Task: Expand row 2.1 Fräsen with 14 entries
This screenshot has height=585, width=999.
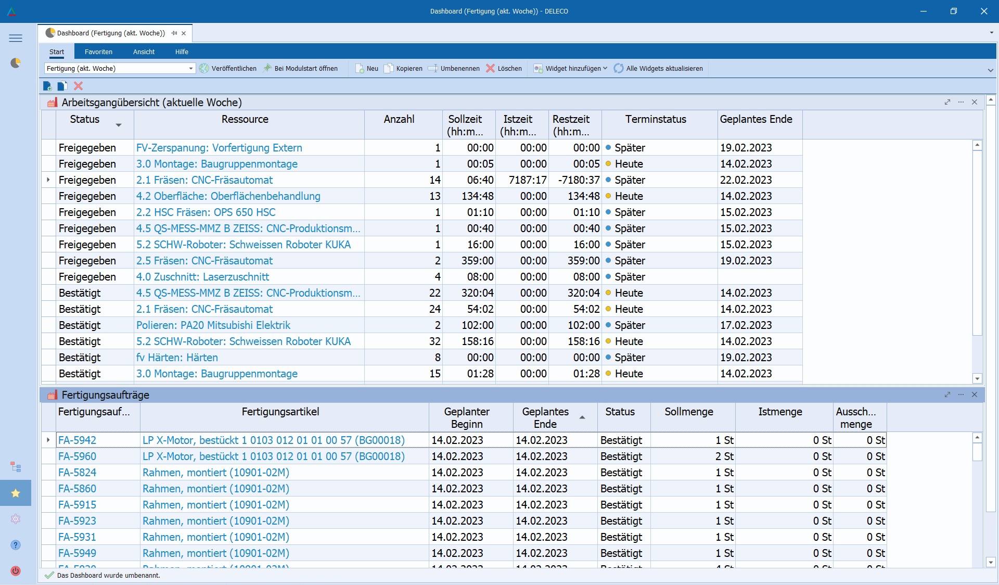Action: 48,180
